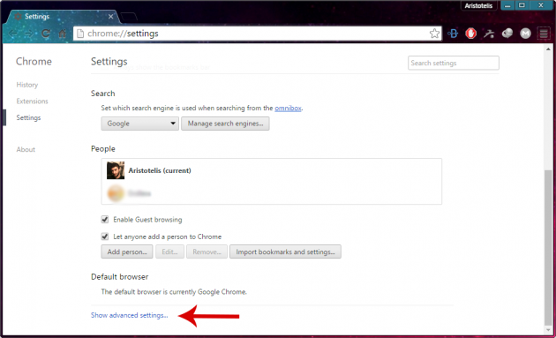Viewport: 556px width, 338px height.
Task: Open Show advanced settings link
Action: (x=130, y=315)
